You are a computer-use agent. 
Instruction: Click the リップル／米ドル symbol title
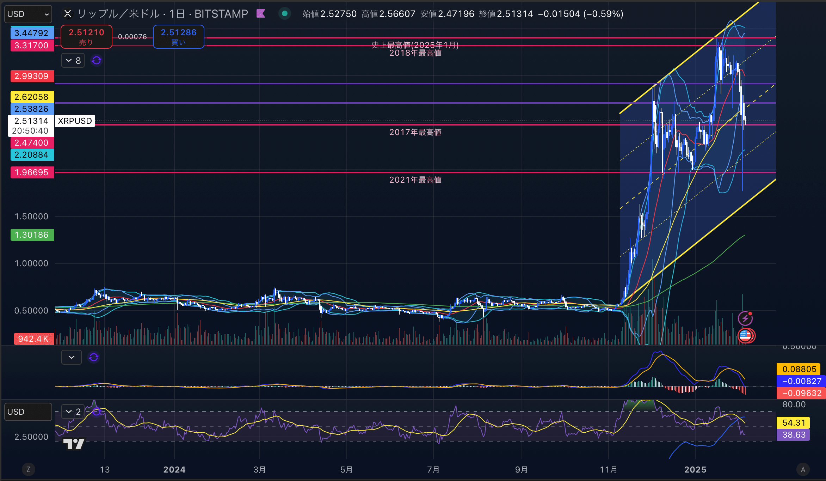click(x=118, y=14)
